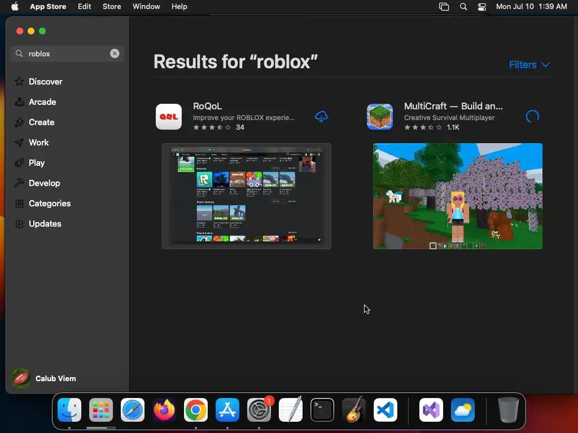Launch Terminal from the Dock
The image size is (578, 433).
pos(322,410)
